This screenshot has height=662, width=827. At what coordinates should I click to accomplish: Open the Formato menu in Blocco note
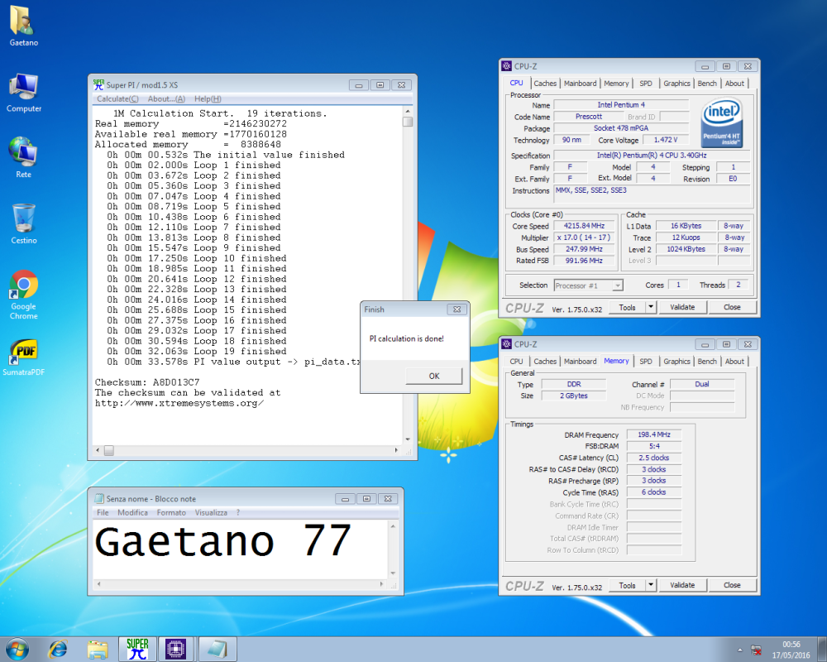click(x=171, y=512)
